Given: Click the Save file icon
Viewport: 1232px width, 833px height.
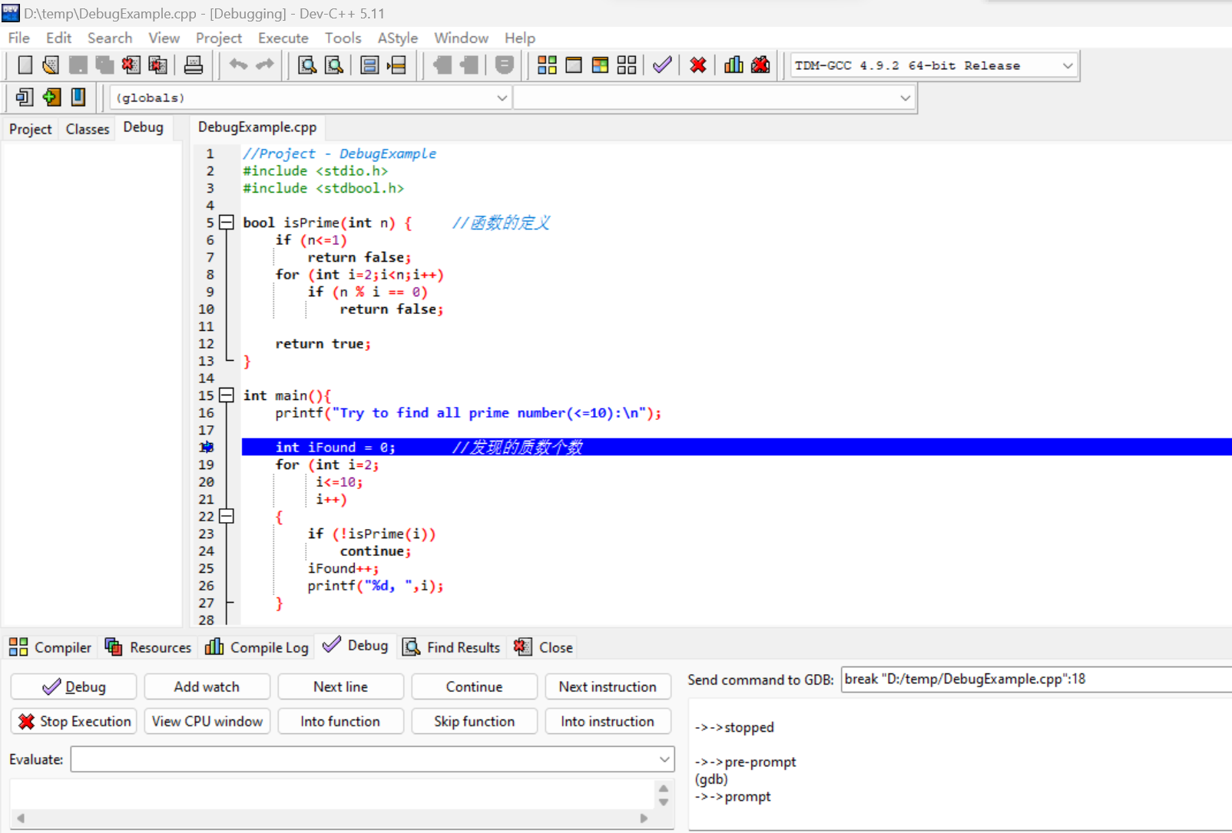Looking at the screenshot, I should [x=78, y=65].
